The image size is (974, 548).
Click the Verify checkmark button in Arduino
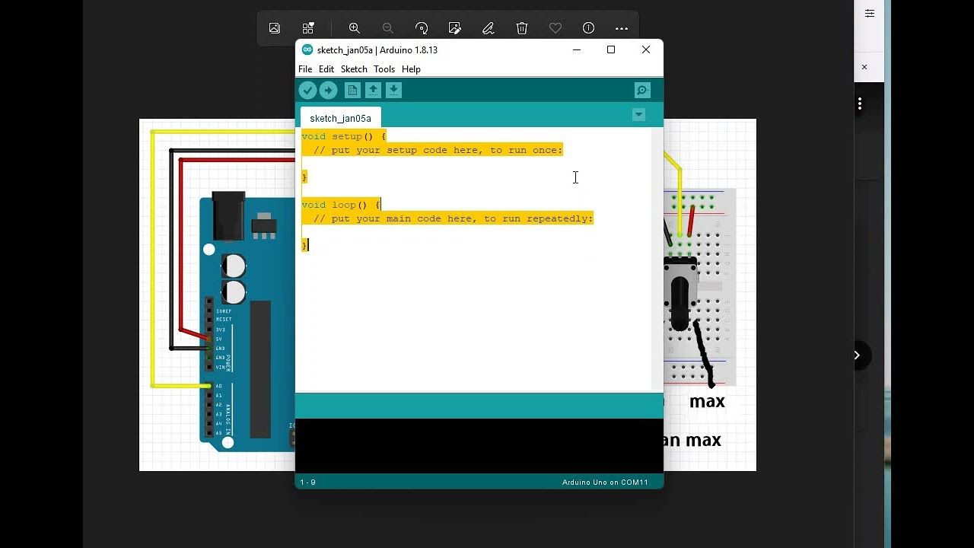[307, 91]
